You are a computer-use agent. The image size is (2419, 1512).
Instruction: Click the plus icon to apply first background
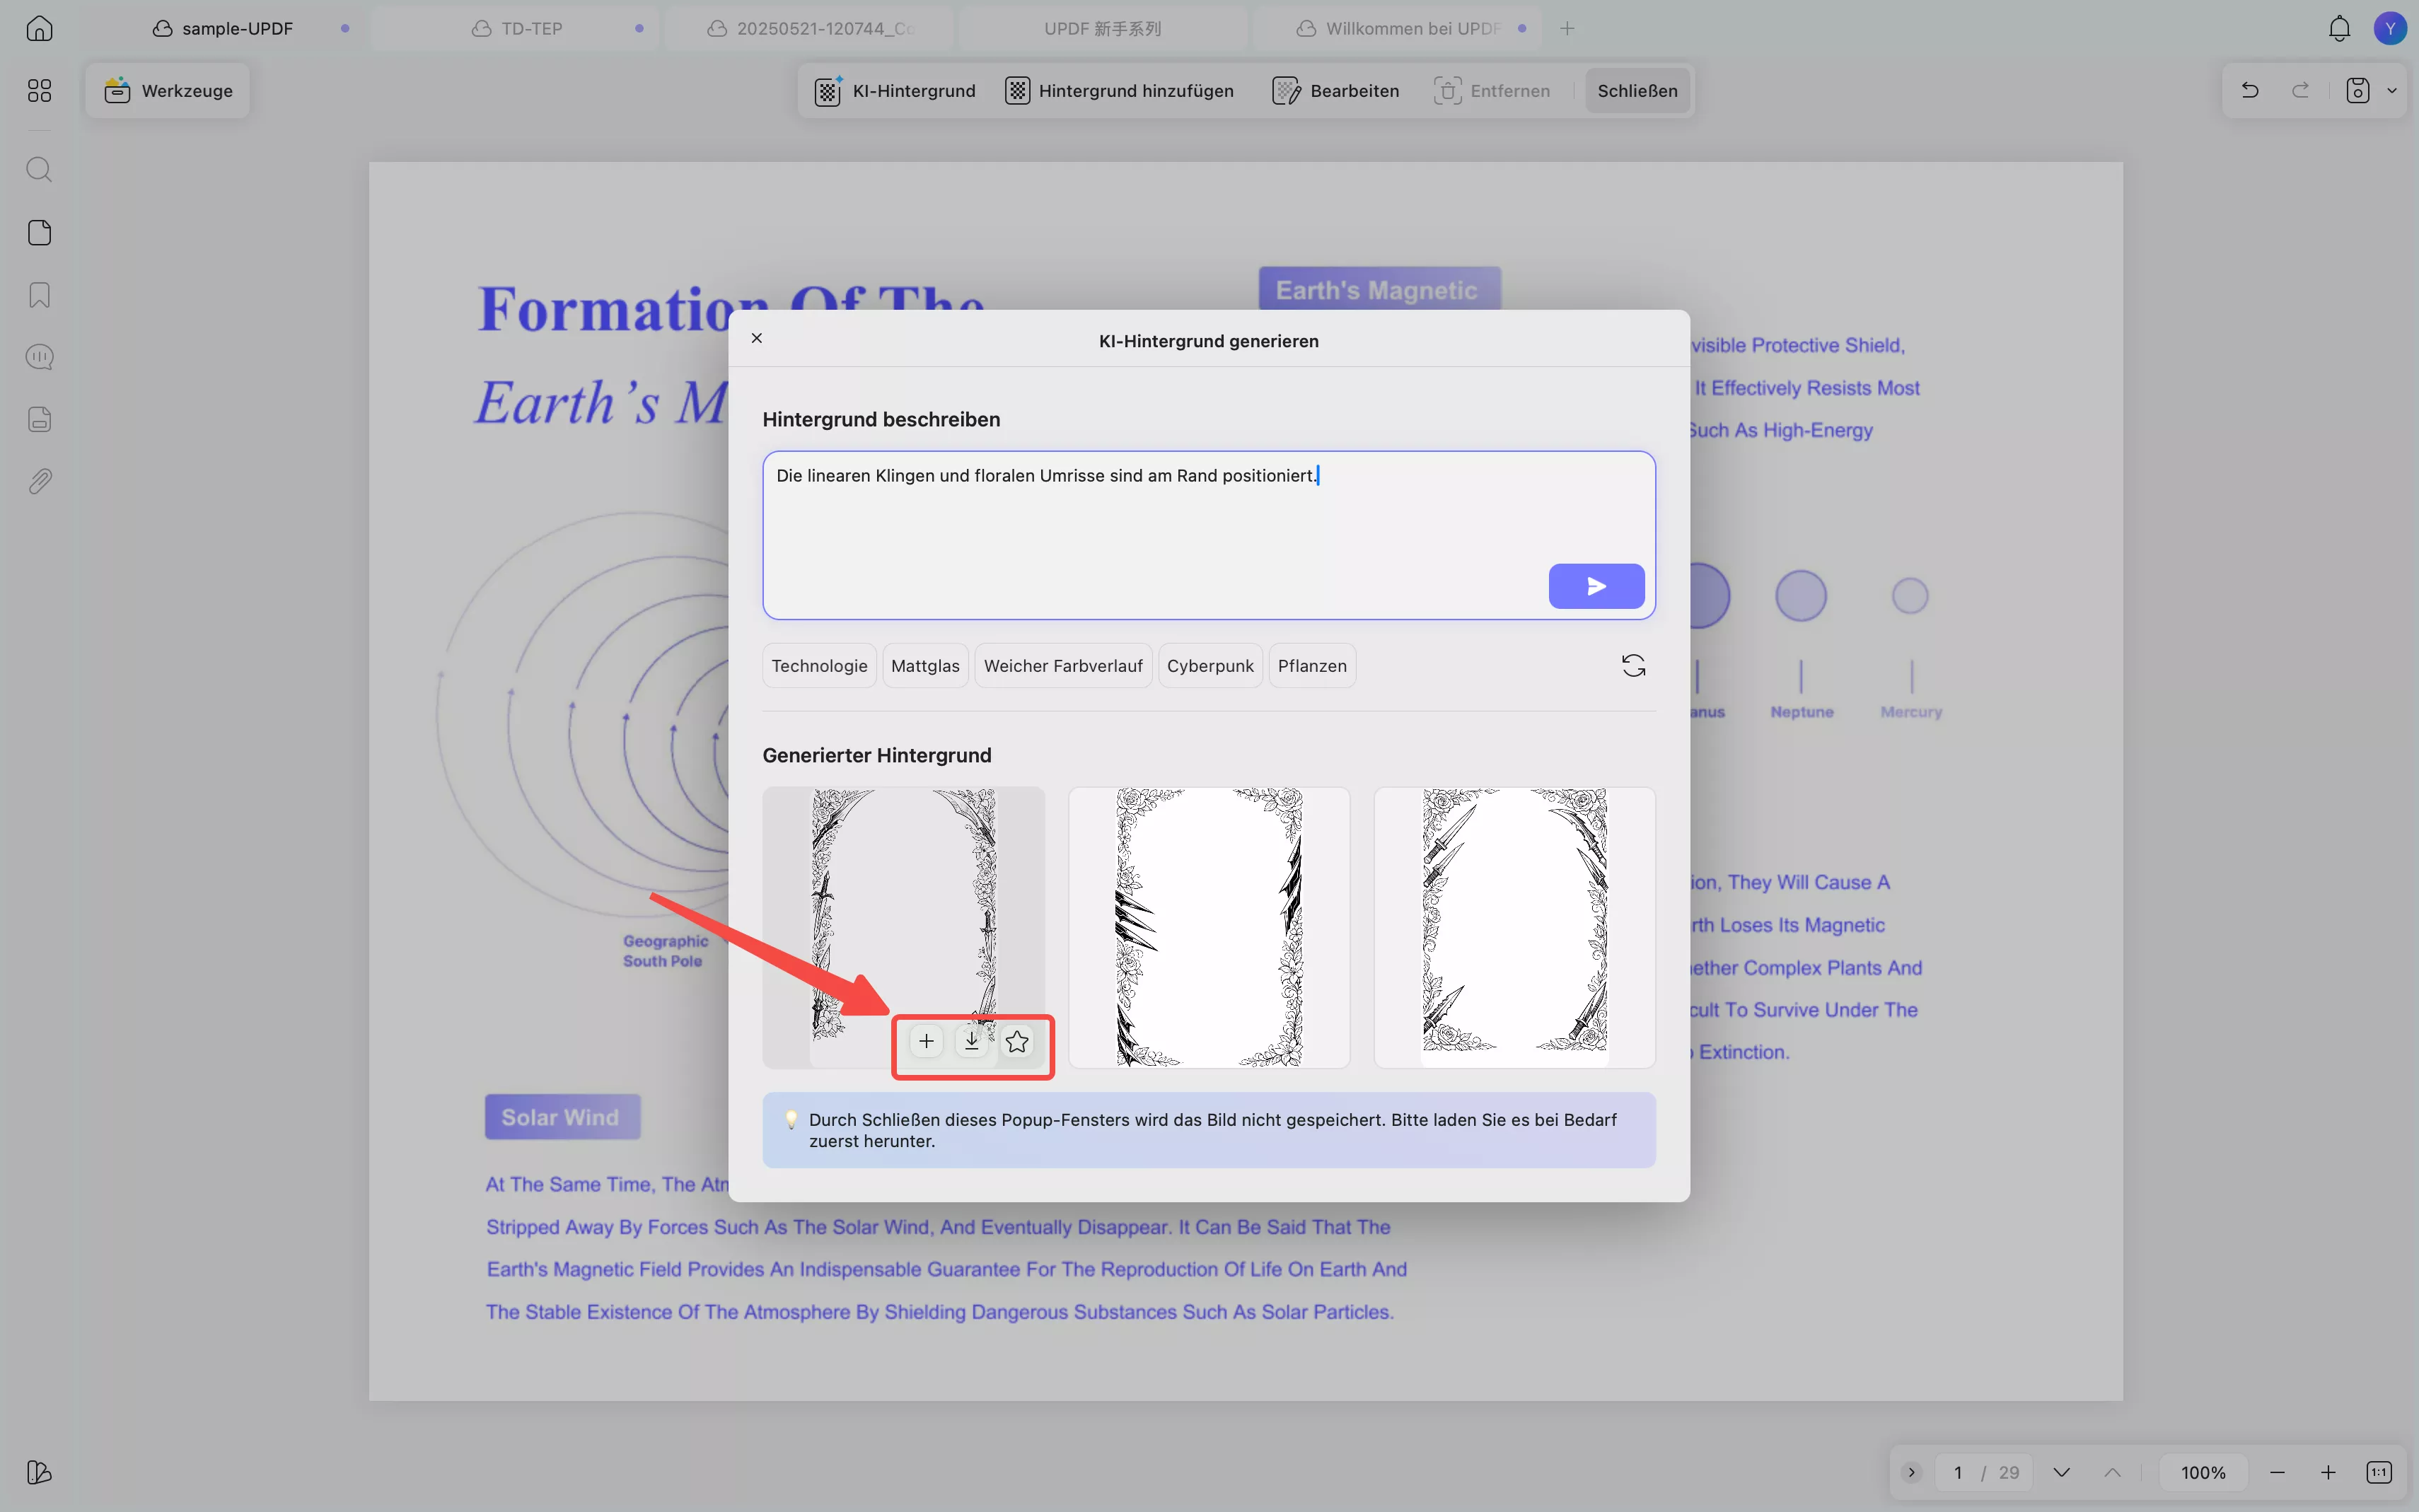(x=926, y=1041)
